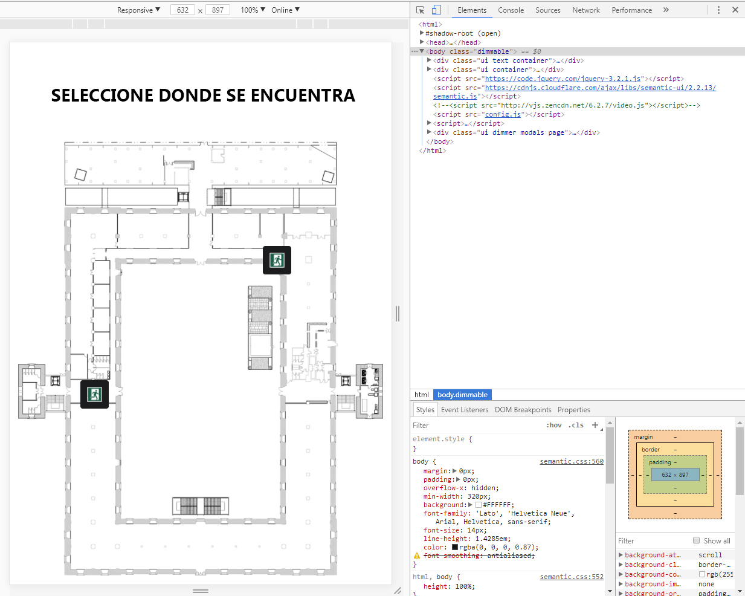Click the Computed pane scroll-up arrow
The image size is (745, 596).
click(x=740, y=422)
